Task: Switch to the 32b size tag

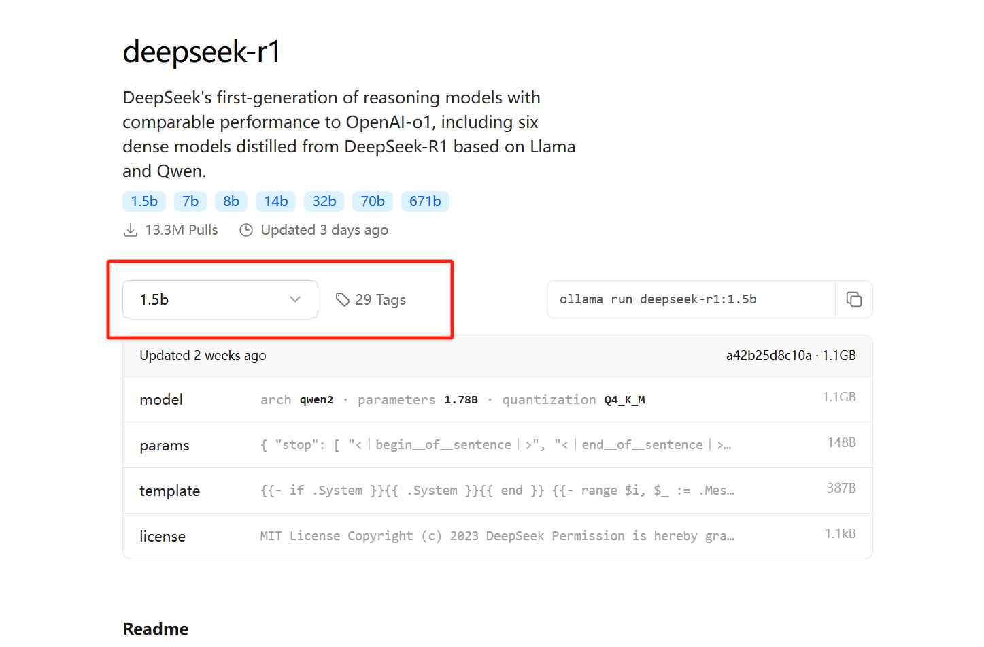Action: (324, 201)
